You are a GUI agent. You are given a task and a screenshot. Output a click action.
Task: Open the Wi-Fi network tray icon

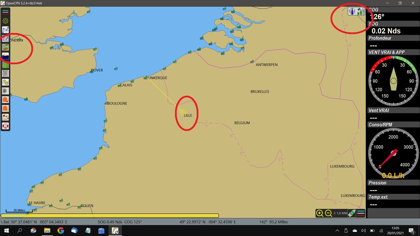point(381,231)
